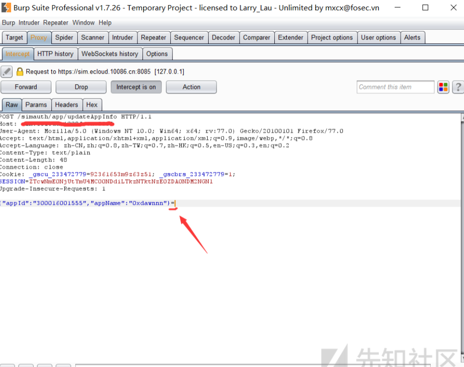Switch to the Extender tab
The image size is (464, 367).
point(291,37)
